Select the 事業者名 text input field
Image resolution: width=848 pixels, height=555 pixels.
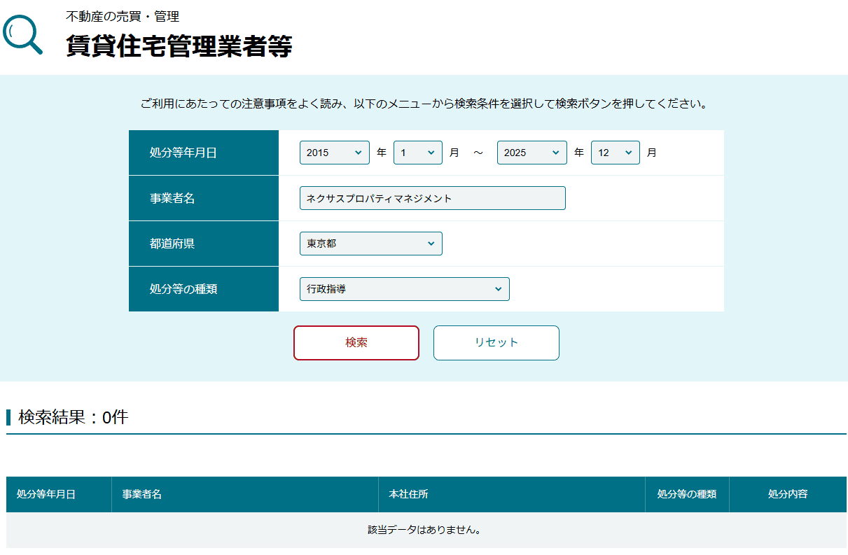[433, 197]
